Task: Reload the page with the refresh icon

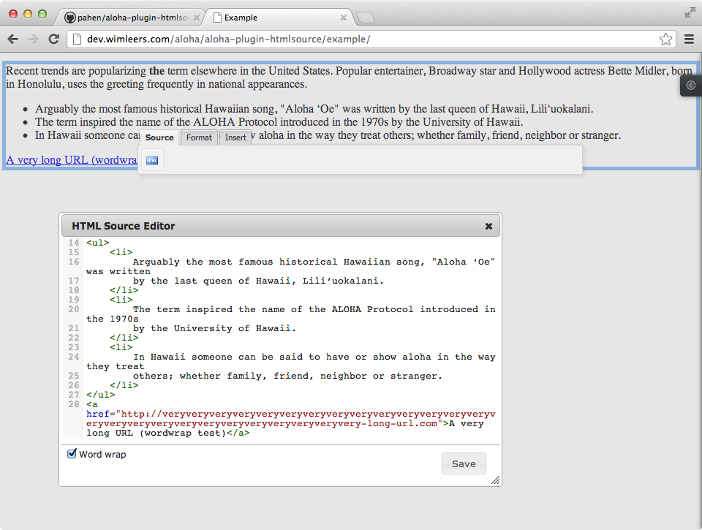Action: tap(53, 39)
